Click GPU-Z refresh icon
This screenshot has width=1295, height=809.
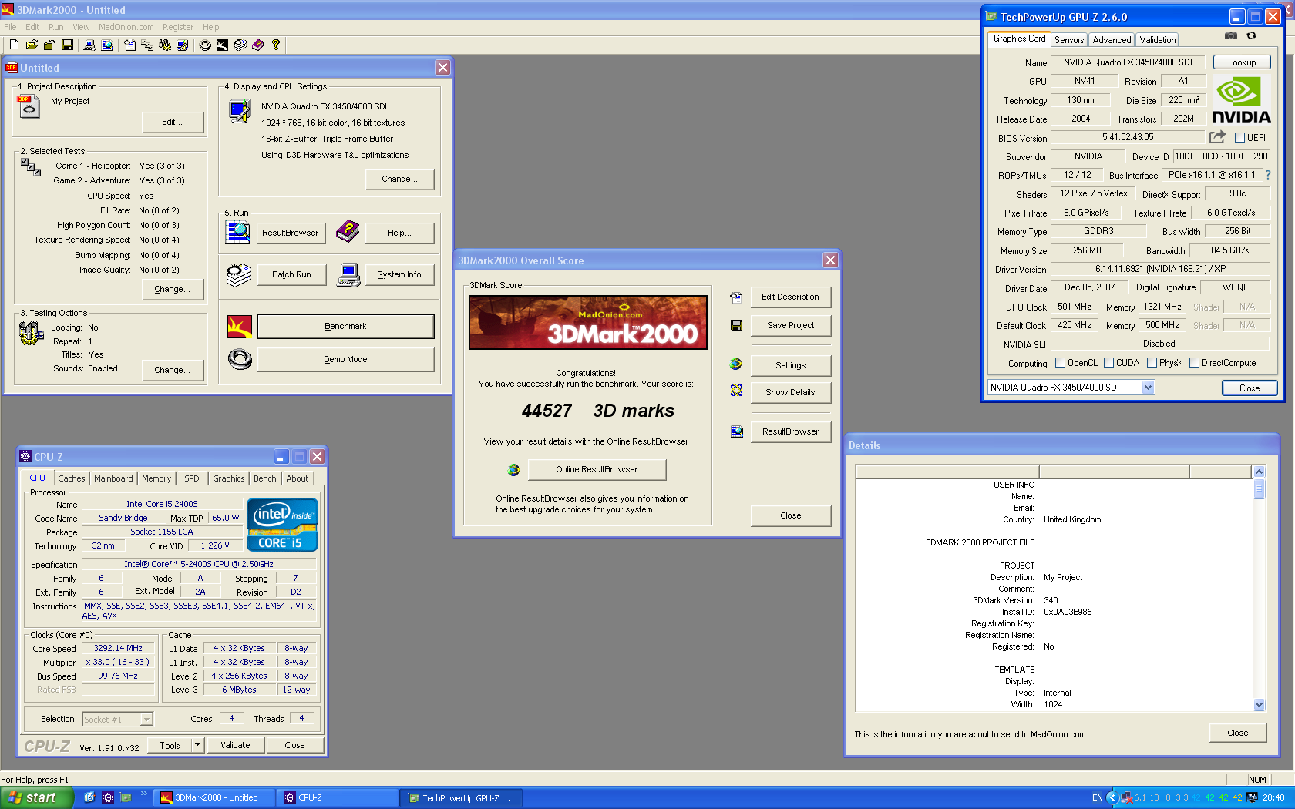click(1251, 36)
